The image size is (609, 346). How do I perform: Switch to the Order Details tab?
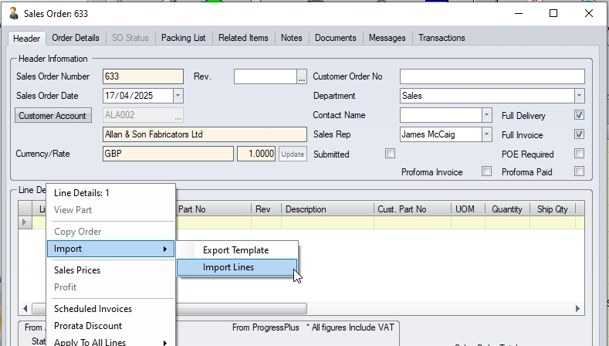75,38
